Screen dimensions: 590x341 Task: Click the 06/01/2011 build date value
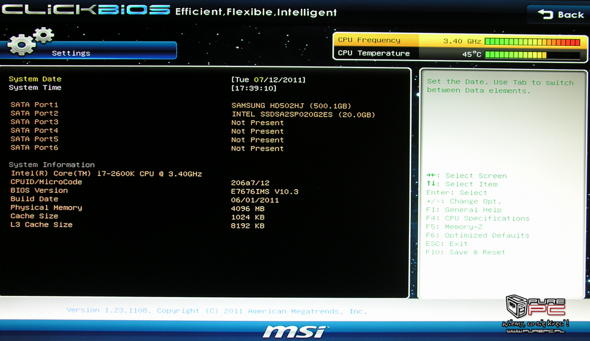(255, 200)
